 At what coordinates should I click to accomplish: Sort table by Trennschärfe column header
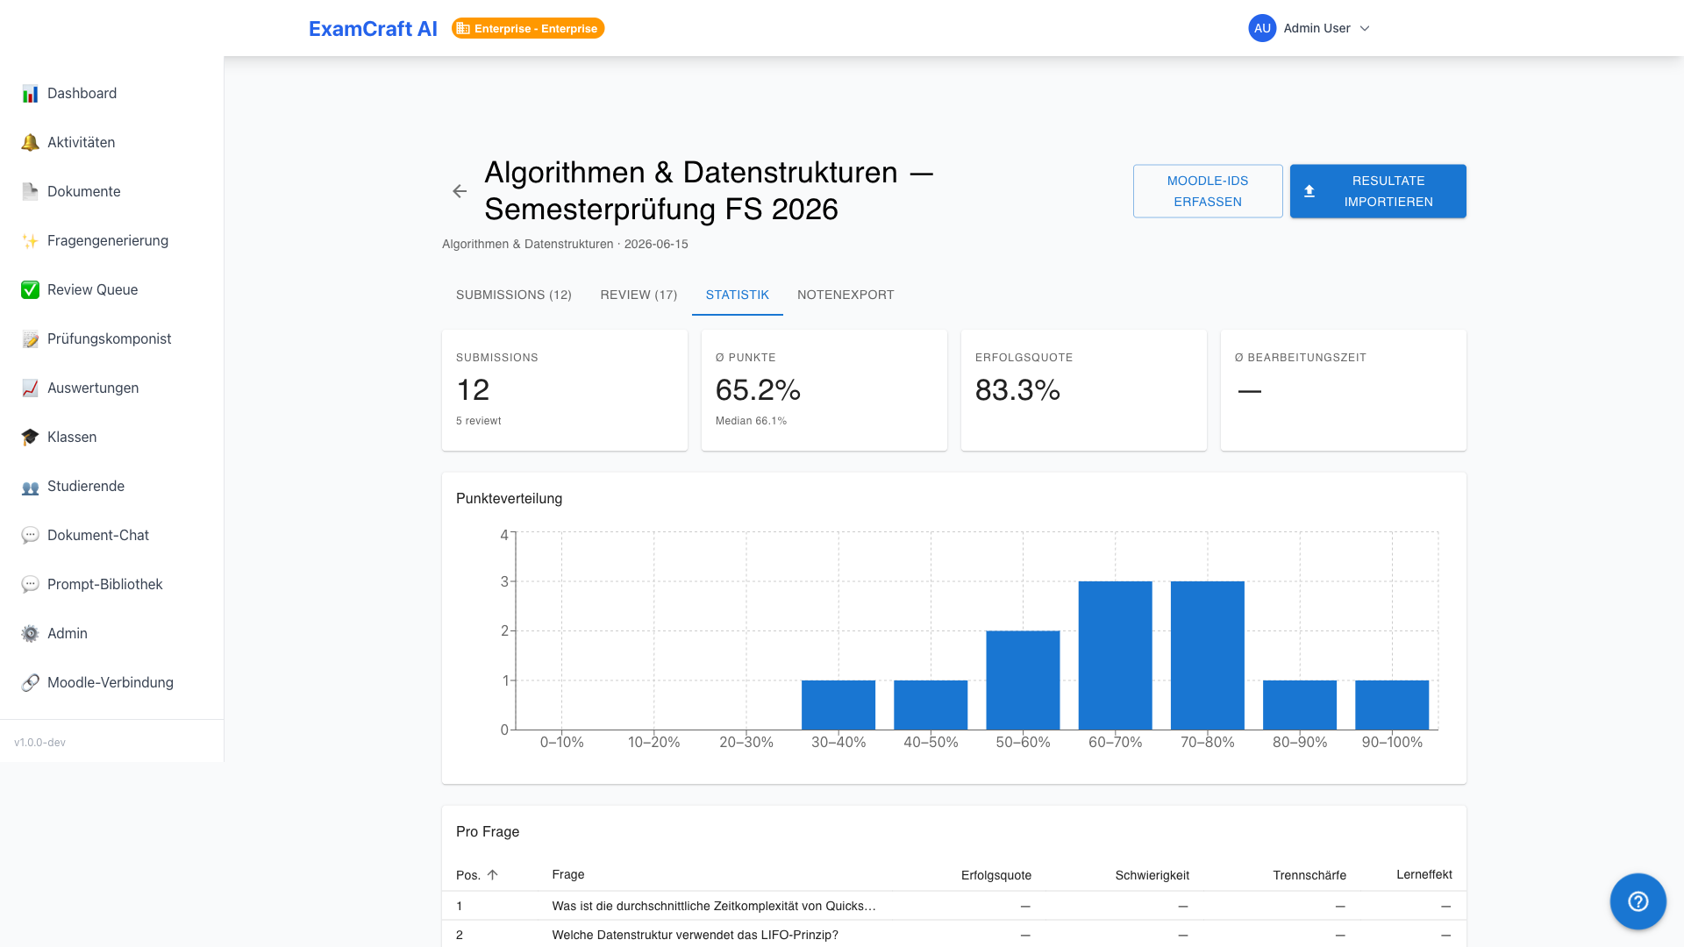click(1309, 875)
